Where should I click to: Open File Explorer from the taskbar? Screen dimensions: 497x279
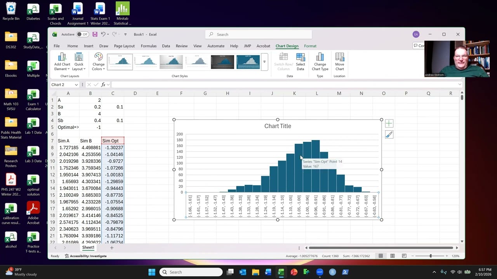coord(255,272)
